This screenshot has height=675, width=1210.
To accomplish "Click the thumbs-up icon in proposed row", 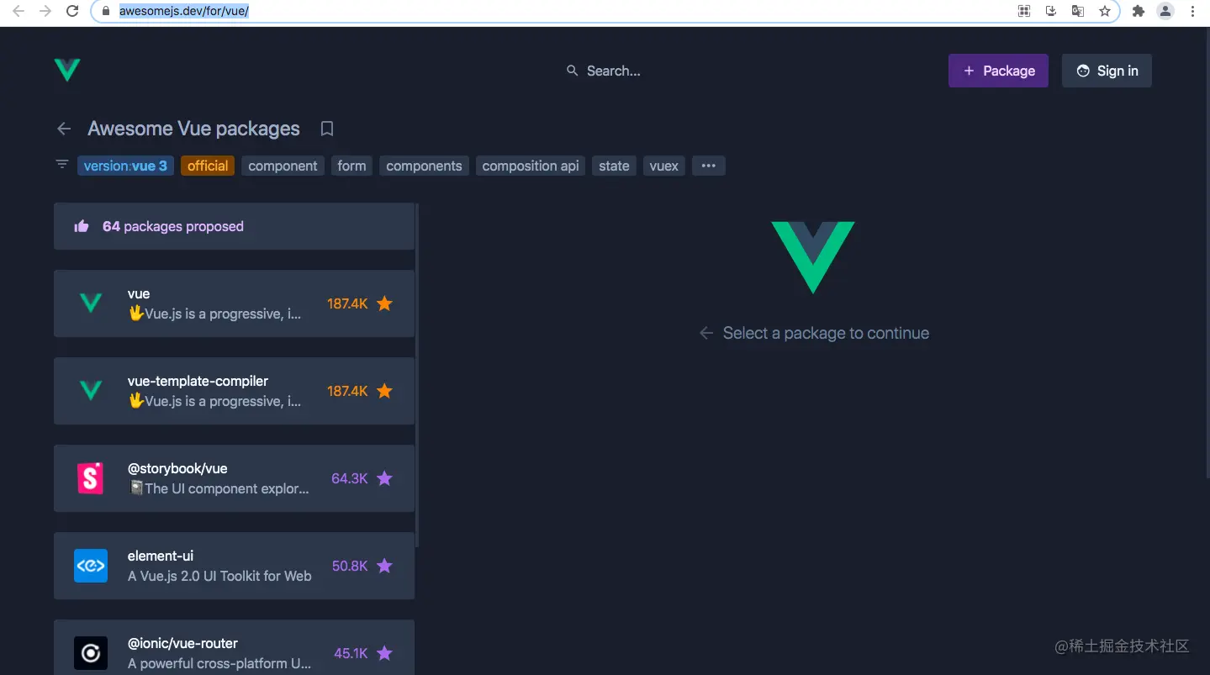I will tap(82, 226).
